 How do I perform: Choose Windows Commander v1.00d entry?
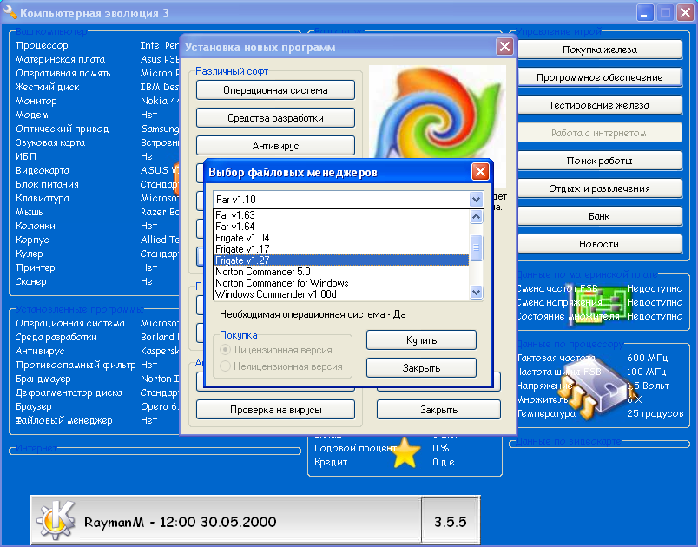pyautogui.click(x=341, y=294)
